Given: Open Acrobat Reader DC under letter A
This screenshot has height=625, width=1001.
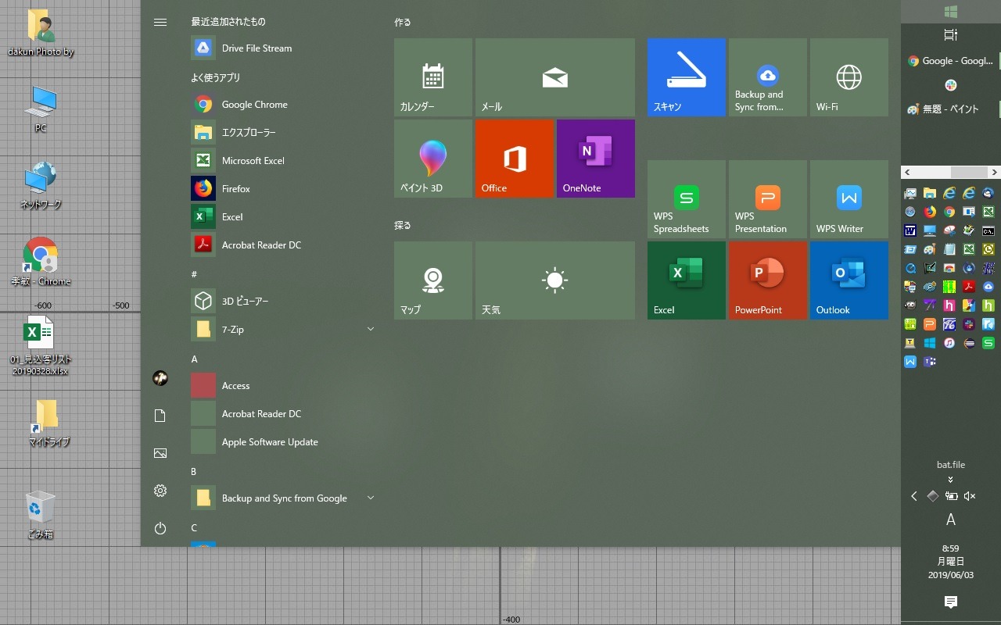Looking at the screenshot, I should click(283, 413).
